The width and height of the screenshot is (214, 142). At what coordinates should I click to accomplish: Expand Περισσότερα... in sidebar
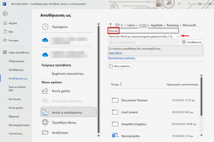tap(16, 133)
